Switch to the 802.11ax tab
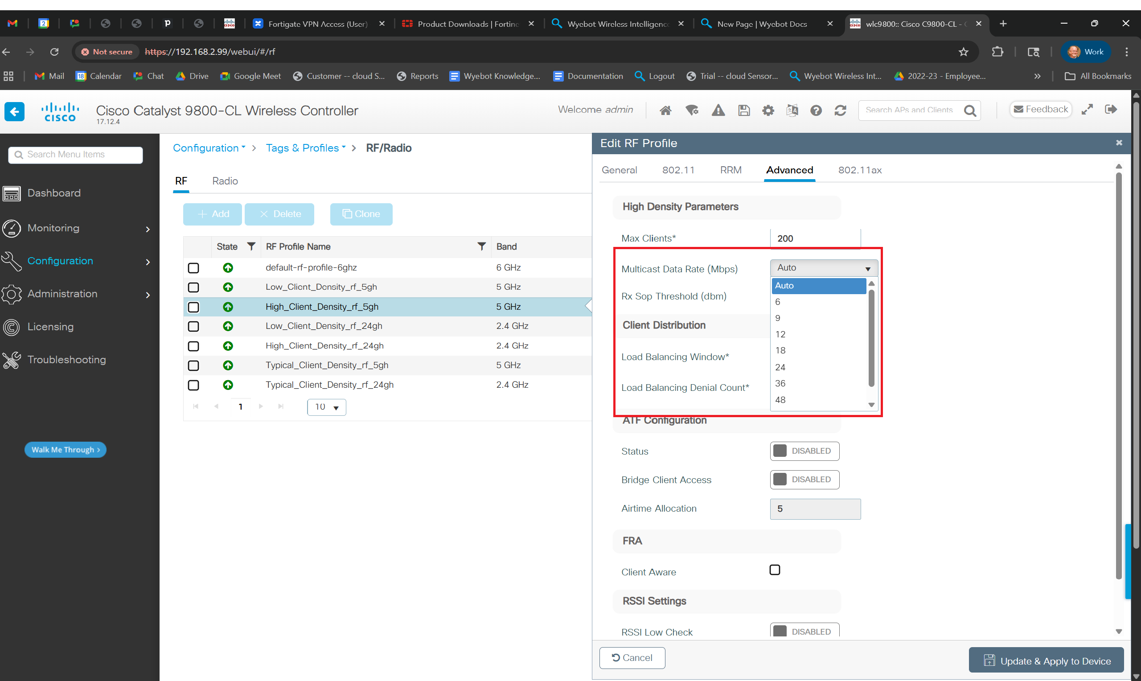Viewport: 1141px width, 681px height. click(860, 170)
